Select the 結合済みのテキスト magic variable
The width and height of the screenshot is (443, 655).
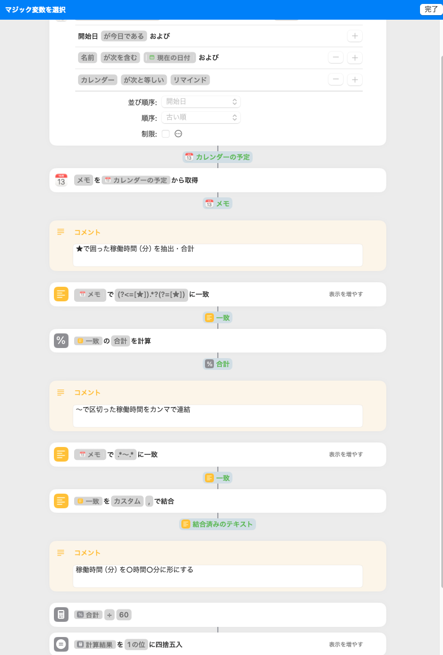(217, 524)
